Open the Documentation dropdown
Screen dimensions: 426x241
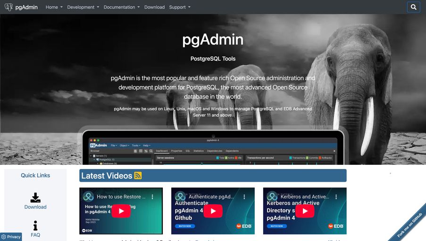[x=121, y=7]
